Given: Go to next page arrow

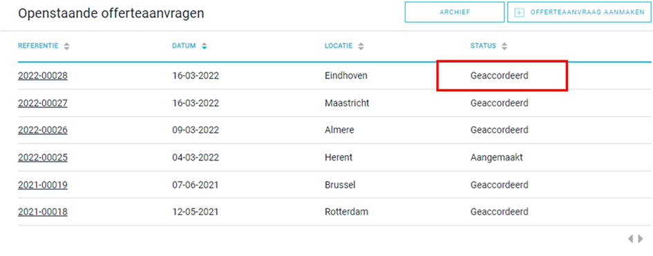Looking at the screenshot, I should 641,239.
